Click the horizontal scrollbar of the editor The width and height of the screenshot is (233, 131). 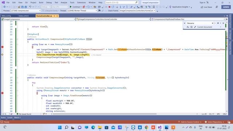pyautogui.click(x=104, y=114)
